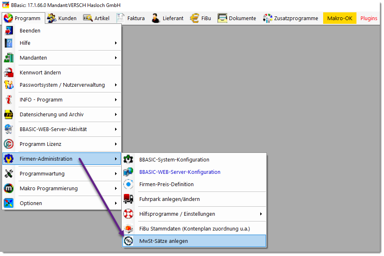
Task: Open the Dokumente menu label
Action: point(243,18)
